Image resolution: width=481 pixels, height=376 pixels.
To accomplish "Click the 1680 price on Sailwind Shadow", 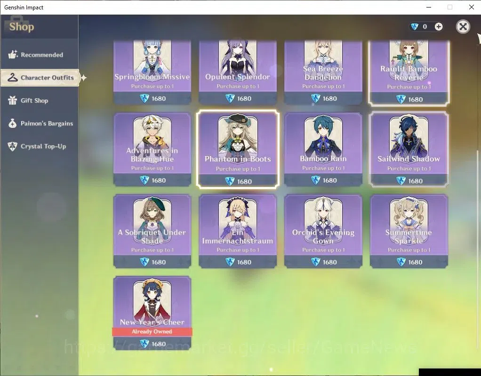I will [x=416, y=181].
